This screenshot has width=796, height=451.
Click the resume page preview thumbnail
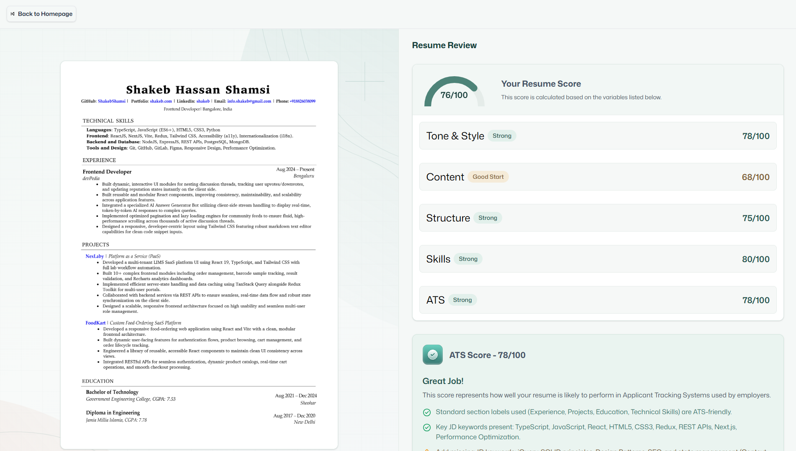coord(199,255)
